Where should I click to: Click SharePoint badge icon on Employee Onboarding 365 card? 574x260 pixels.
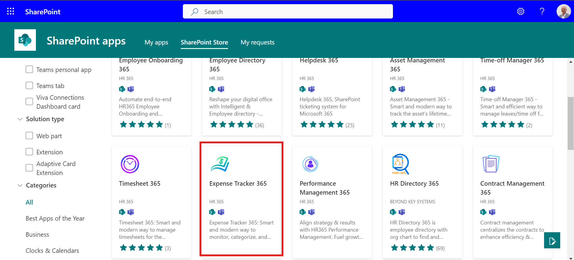pyautogui.click(x=122, y=89)
